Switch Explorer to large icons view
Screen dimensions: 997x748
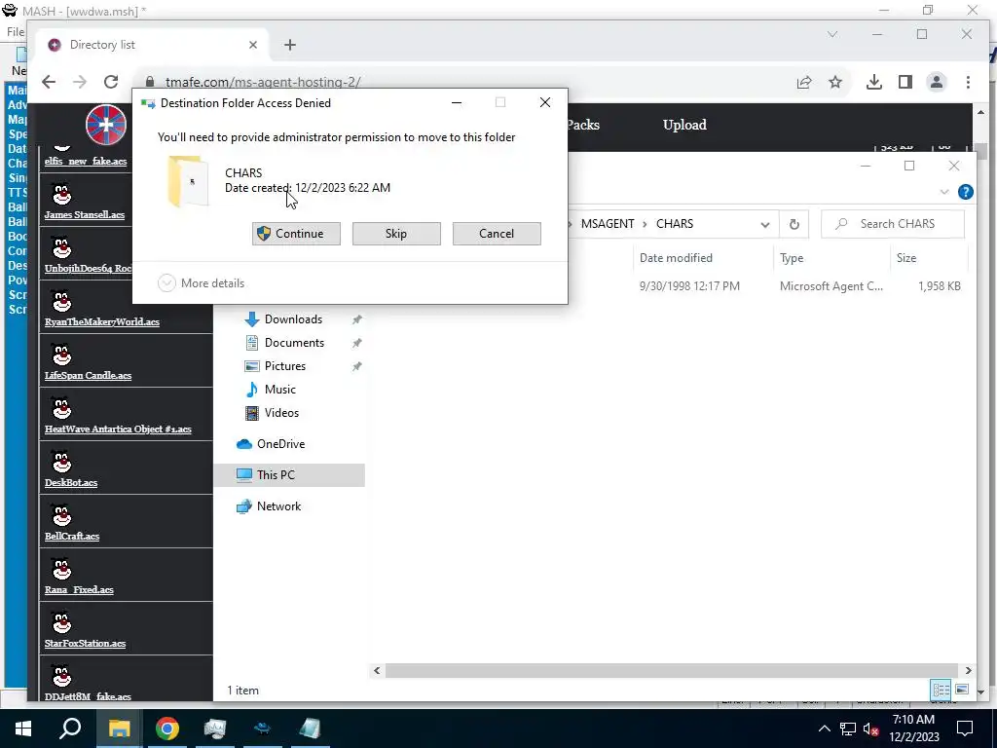(962, 690)
